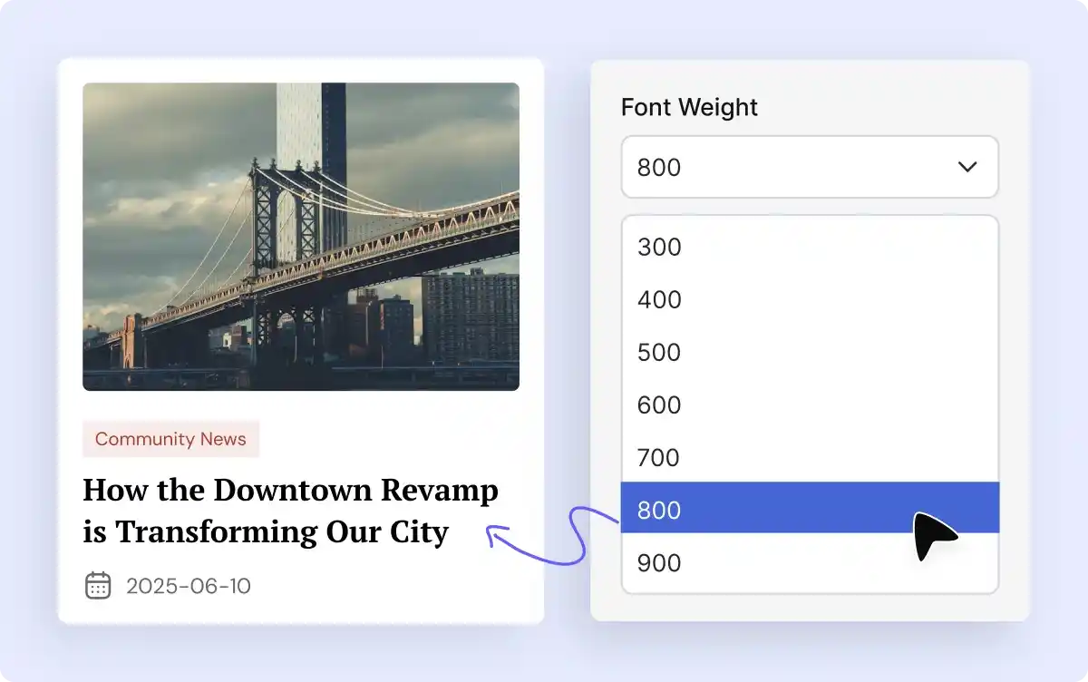
Task: Open the bridge photo thumbnail
Action: click(300, 237)
